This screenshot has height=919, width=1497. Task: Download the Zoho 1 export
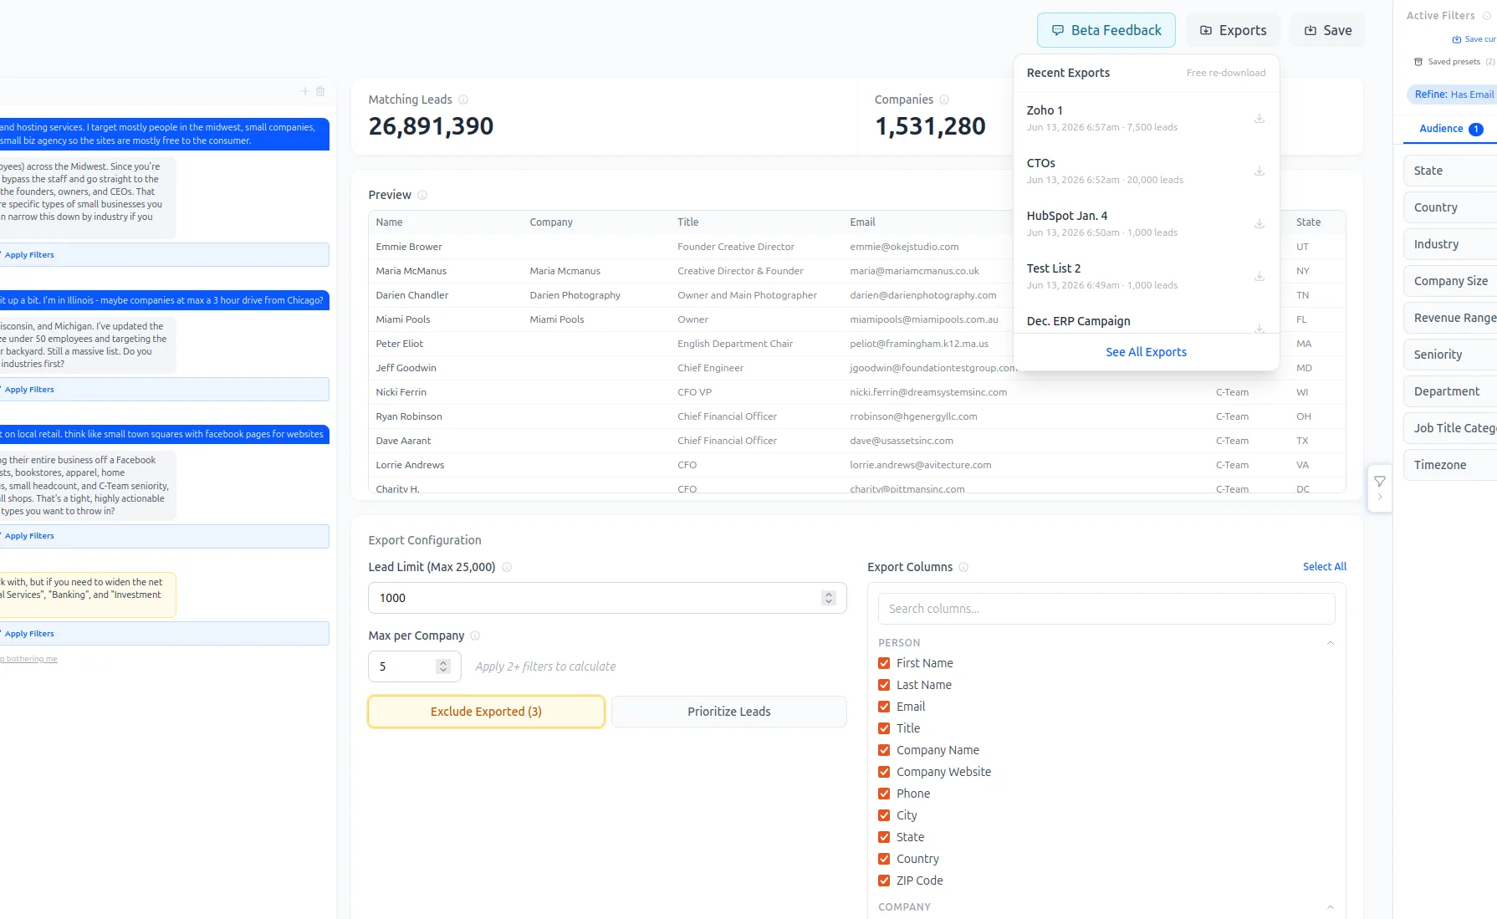[1259, 118]
